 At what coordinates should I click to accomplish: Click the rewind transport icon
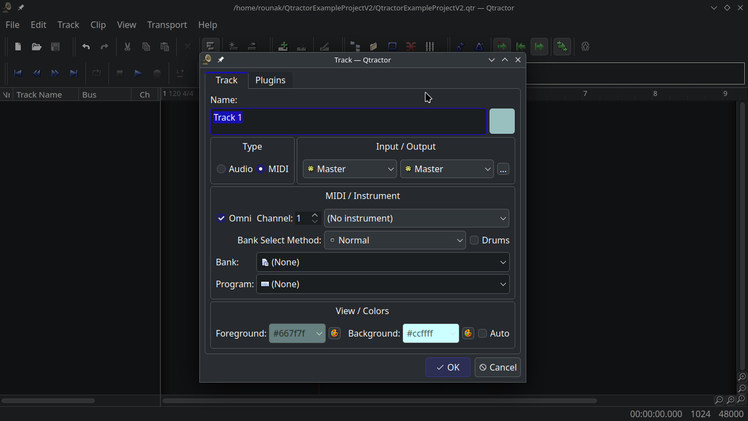[37, 73]
